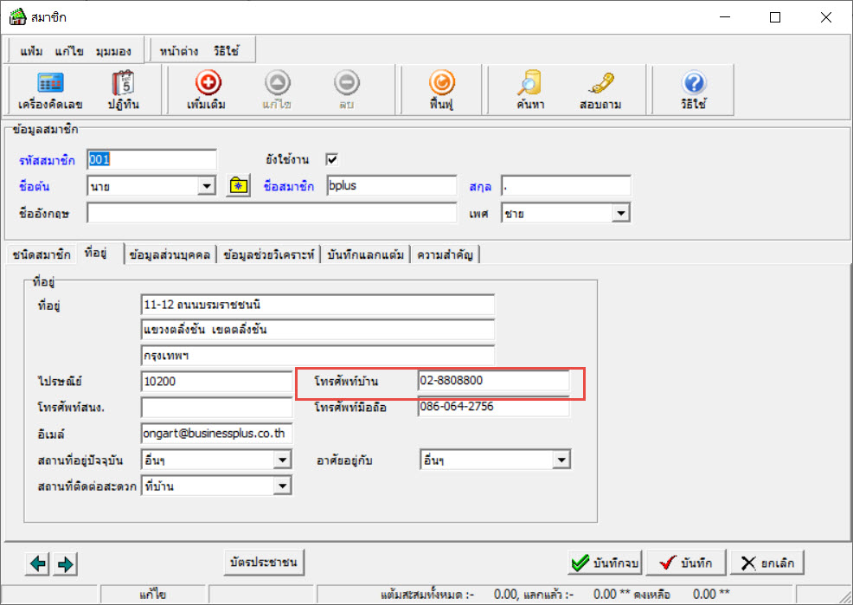Click the home phone number field
853x605 pixels.
[493, 381]
